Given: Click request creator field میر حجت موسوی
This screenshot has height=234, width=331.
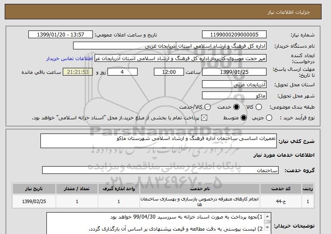Looking at the screenshot, I should pyautogui.click(x=181, y=58).
